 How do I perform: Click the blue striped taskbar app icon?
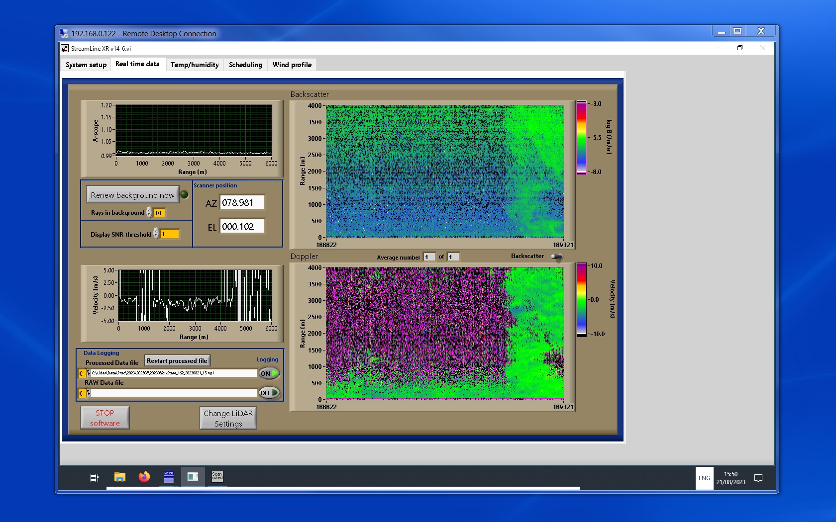coord(169,477)
